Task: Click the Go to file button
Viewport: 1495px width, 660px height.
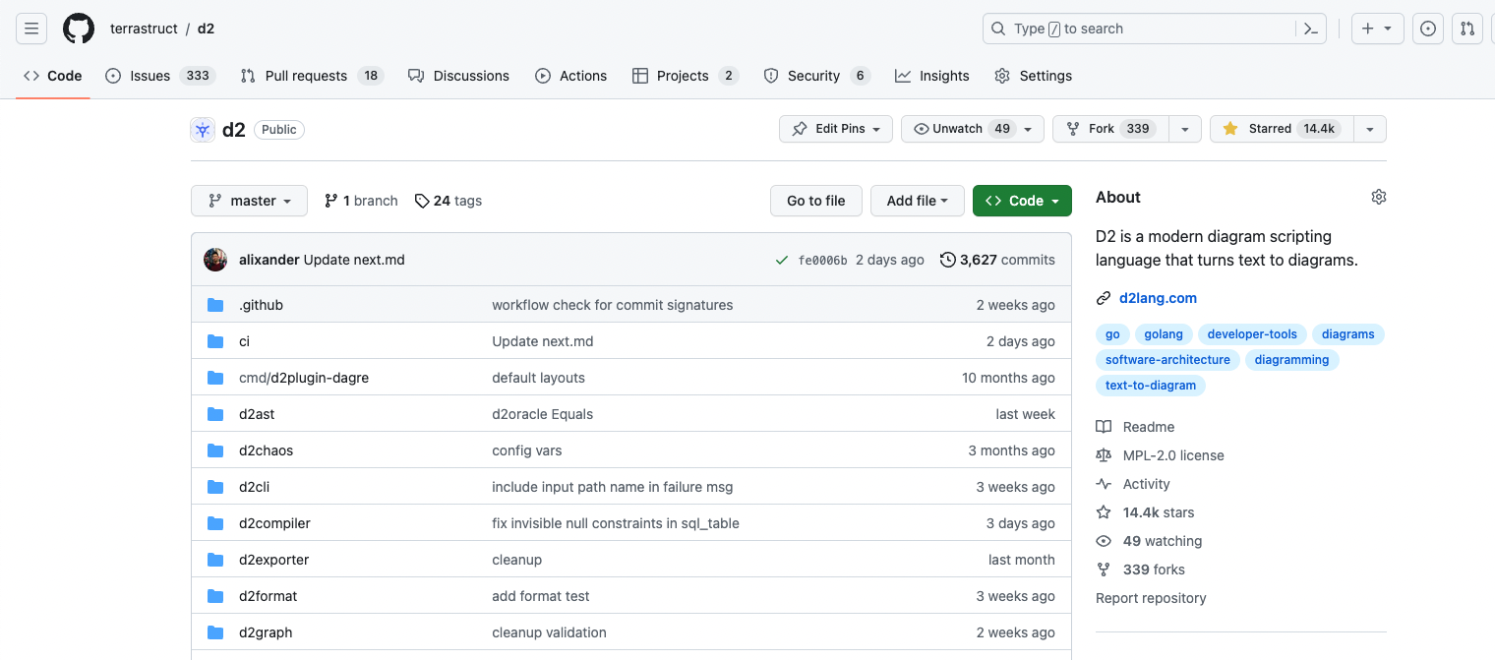Action: point(815,201)
